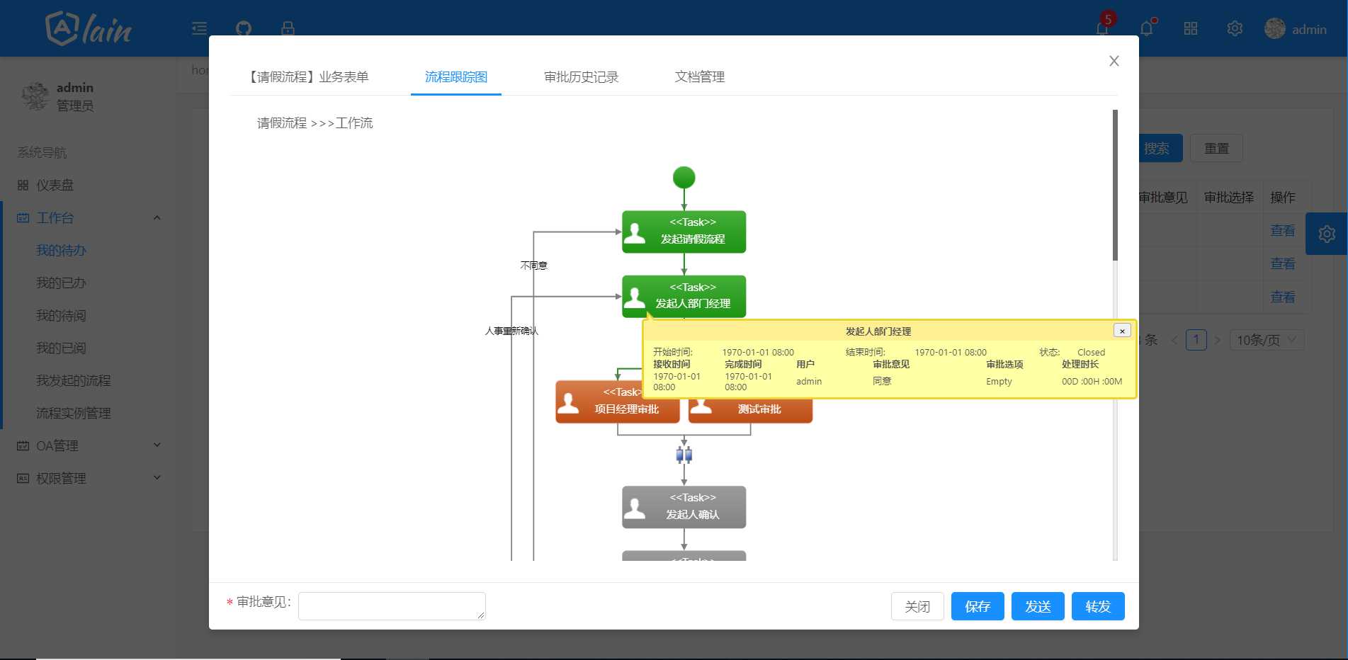The width and height of the screenshot is (1348, 660).
Task: Click the 搜索 button behind the dialog
Action: click(x=1160, y=148)
